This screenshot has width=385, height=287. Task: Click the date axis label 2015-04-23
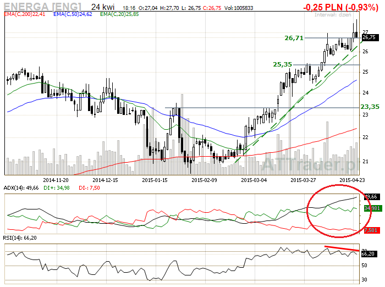click(x=353, y=180)
